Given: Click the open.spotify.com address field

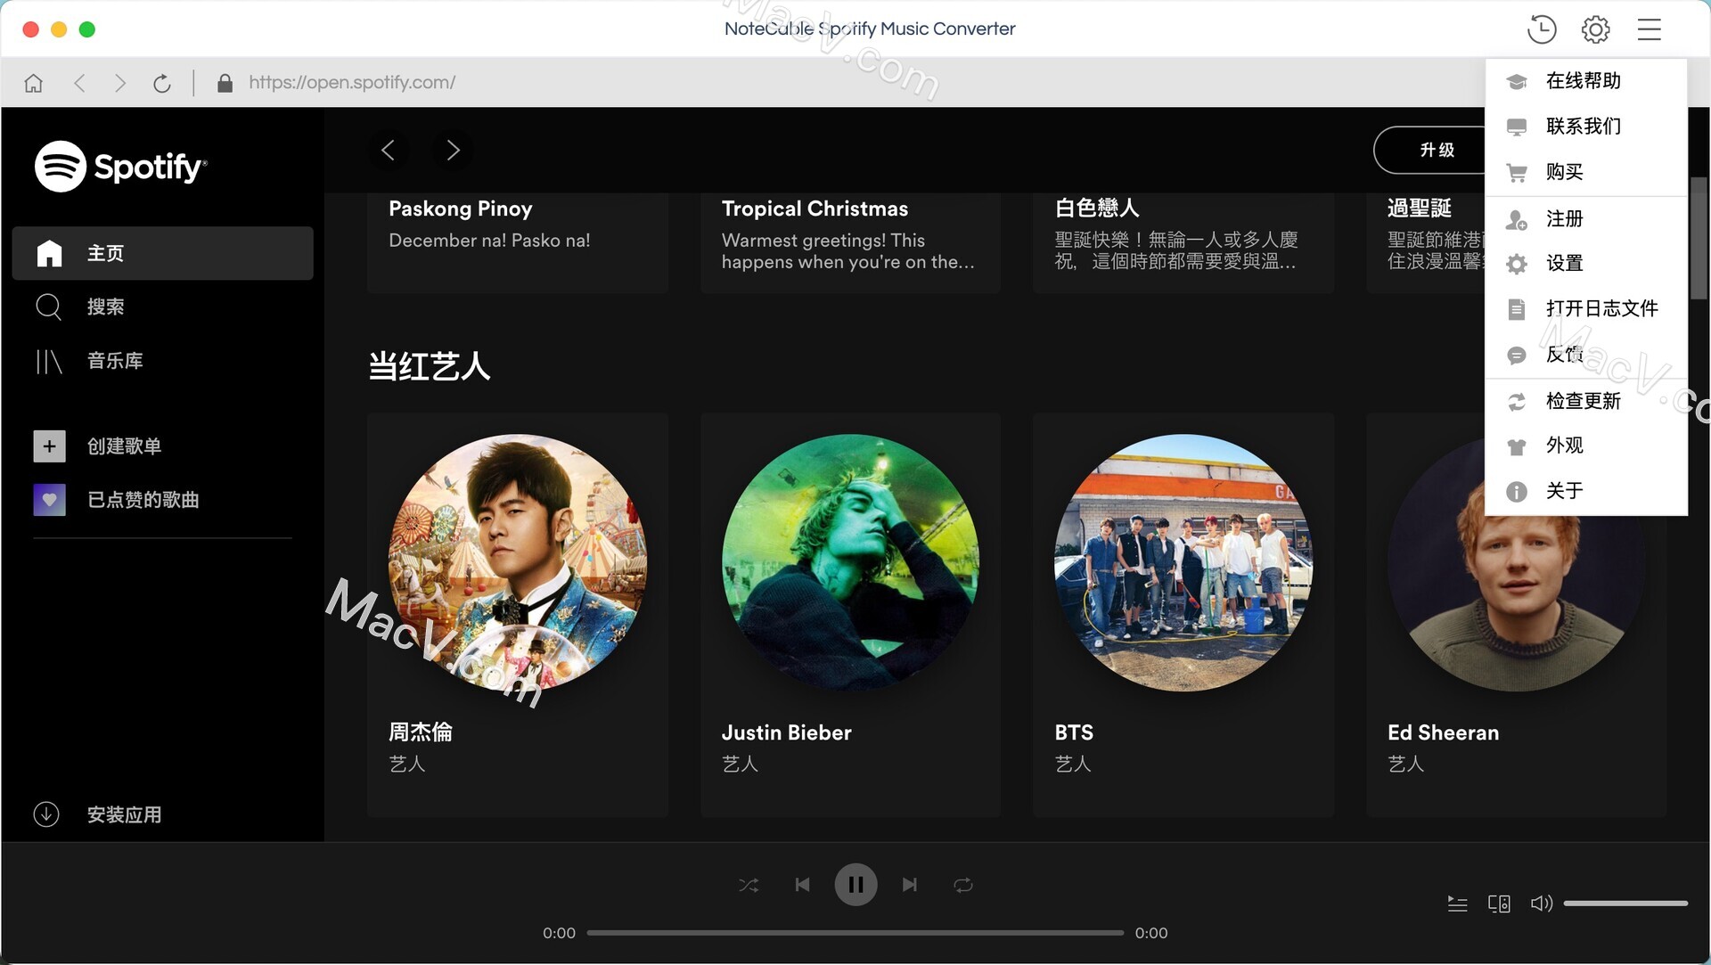Looking at the screenshot, I should pyautogui.click(x=352, y=83).
